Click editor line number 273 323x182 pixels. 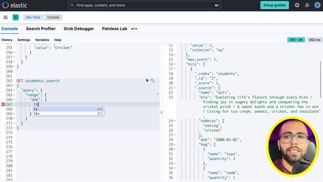coord(9,132)
